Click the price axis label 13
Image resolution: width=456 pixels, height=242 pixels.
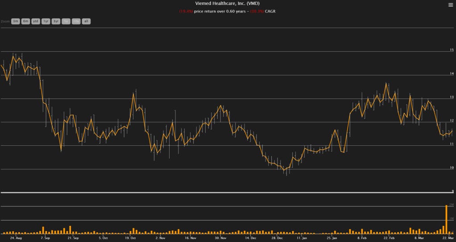[x=452, y=97]
